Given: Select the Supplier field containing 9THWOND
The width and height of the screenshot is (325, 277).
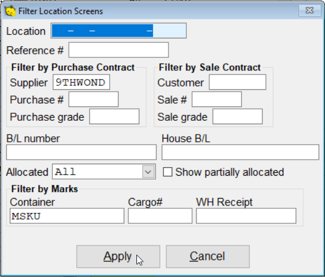Looking at the screenshot, I should [81, 82].
